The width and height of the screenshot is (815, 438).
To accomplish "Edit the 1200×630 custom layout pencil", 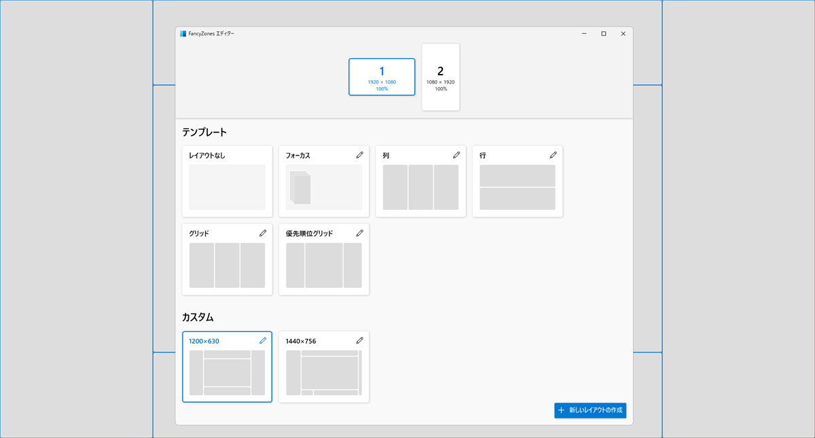I will [x=263, y=341].
